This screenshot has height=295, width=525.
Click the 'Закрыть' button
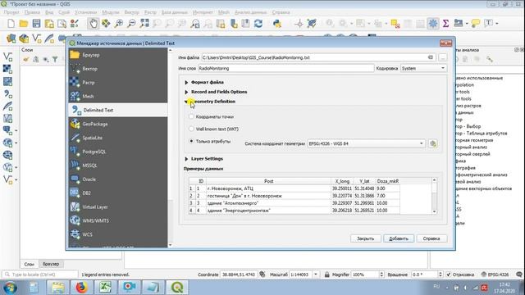(x=365, y=238)
